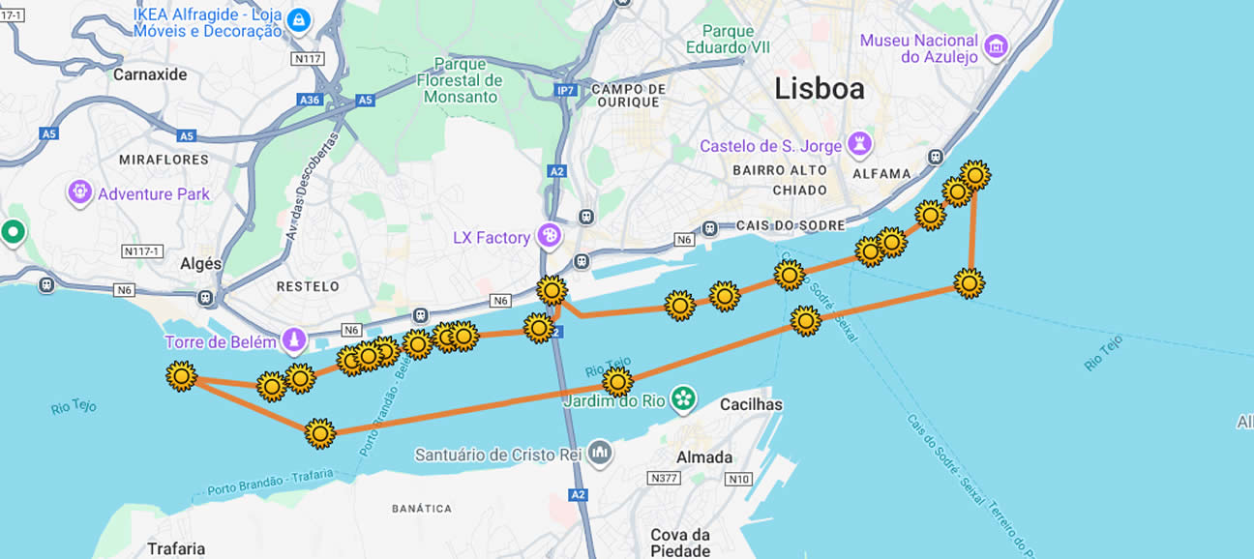Viewport: 1254px width, 559px height.
Task: Select the Museu Nacional do Azulejo icon
Action: 995,45
